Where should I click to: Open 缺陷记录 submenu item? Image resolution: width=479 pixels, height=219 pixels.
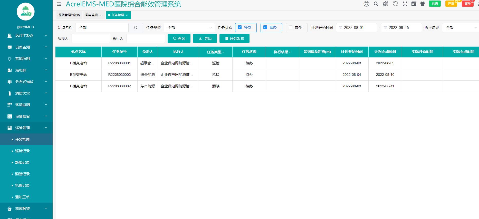[26, 162]
